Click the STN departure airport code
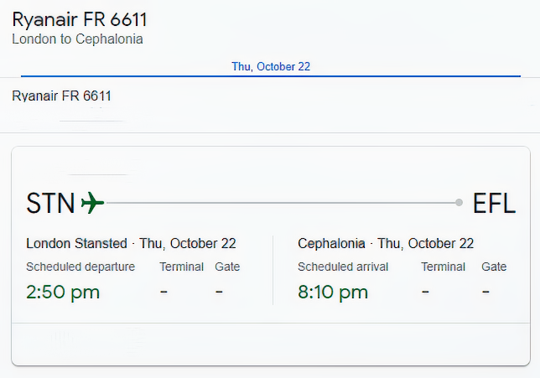The image size is (540, 378). coord(50,203)
